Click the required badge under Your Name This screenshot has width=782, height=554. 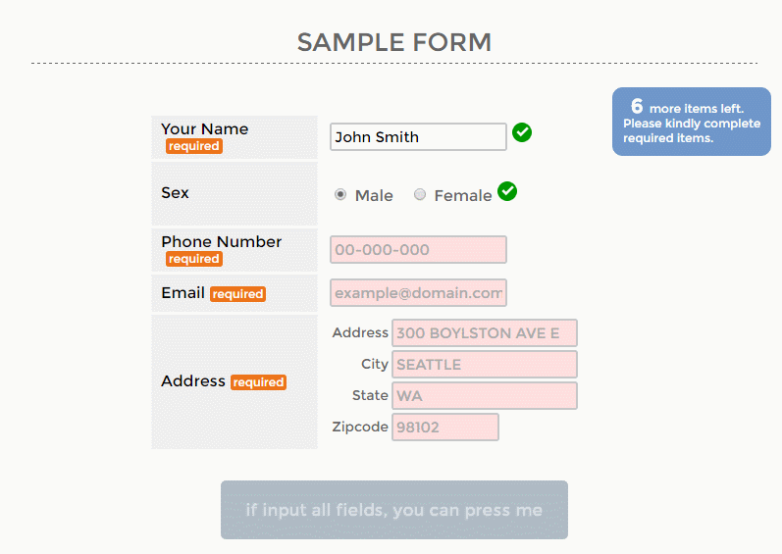coord(194,146)
